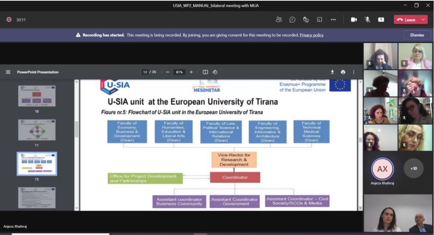Click the Faculty of Technical Medical Sciences box
The height and width of the screenshot is (235, 434).
click(311, 132)
